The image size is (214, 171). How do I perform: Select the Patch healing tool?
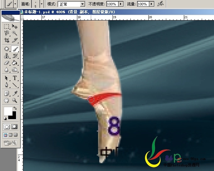tap(7, 49)
